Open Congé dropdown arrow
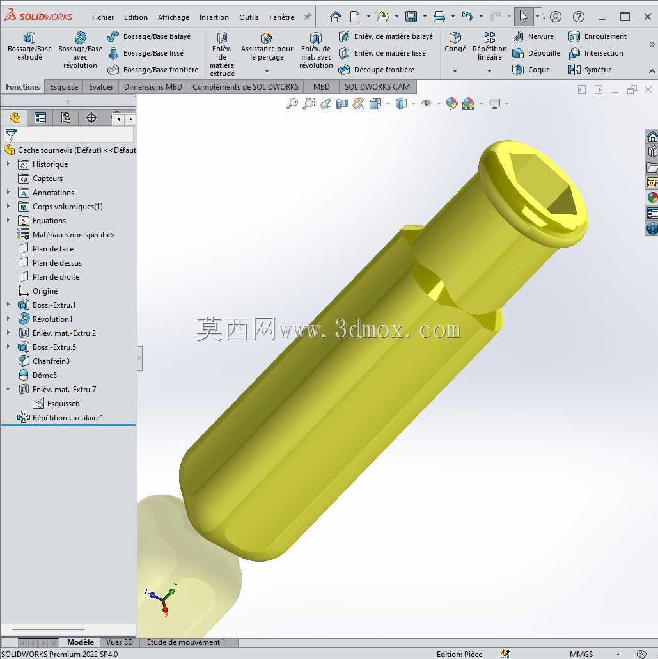 [455, 72]
